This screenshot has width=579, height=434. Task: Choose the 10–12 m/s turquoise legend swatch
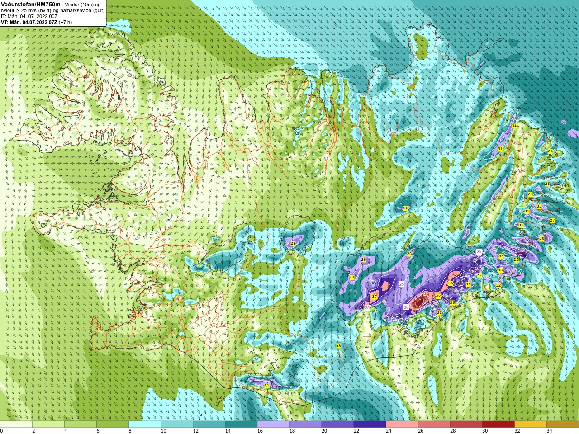pyautogui.click(x=177, y=425)
